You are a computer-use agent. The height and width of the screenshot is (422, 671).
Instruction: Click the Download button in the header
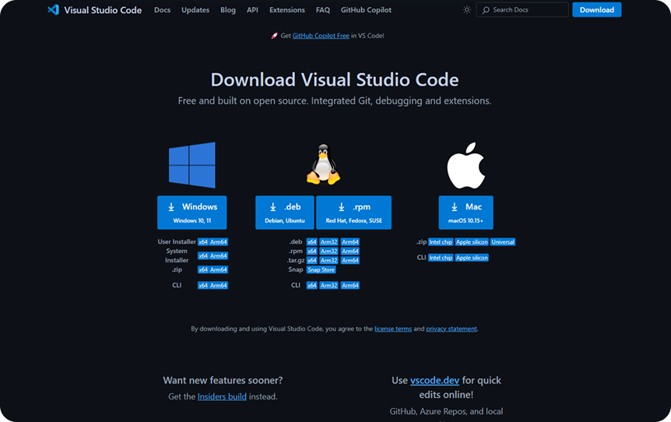596,10
